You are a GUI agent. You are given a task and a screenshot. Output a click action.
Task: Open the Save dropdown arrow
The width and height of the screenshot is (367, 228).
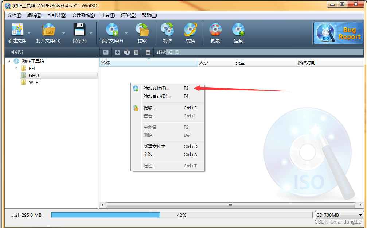[x=91, y=33]
